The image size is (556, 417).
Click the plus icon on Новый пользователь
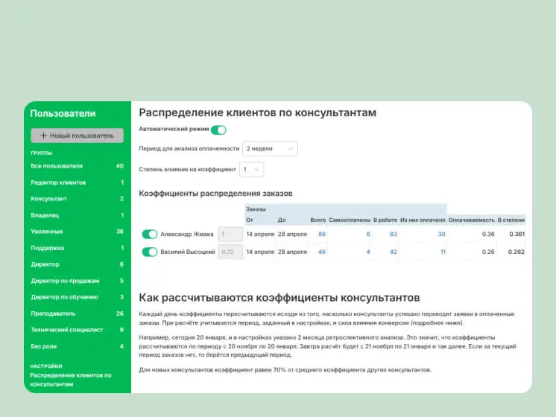tap(43, 136)
